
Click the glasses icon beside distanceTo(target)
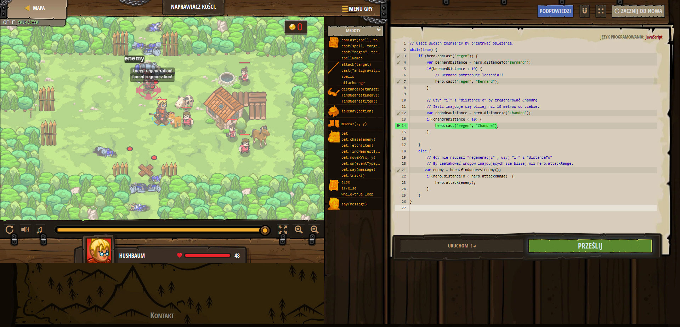click(x=334, y=92)
